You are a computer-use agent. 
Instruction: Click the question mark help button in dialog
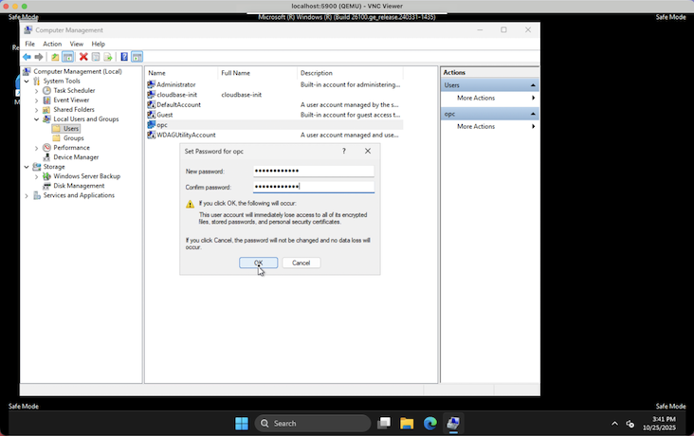343,151
